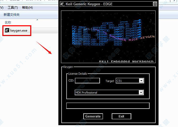Click into the CID input field
The height and width of the screenshot is (127, 178).
(88, 81)
